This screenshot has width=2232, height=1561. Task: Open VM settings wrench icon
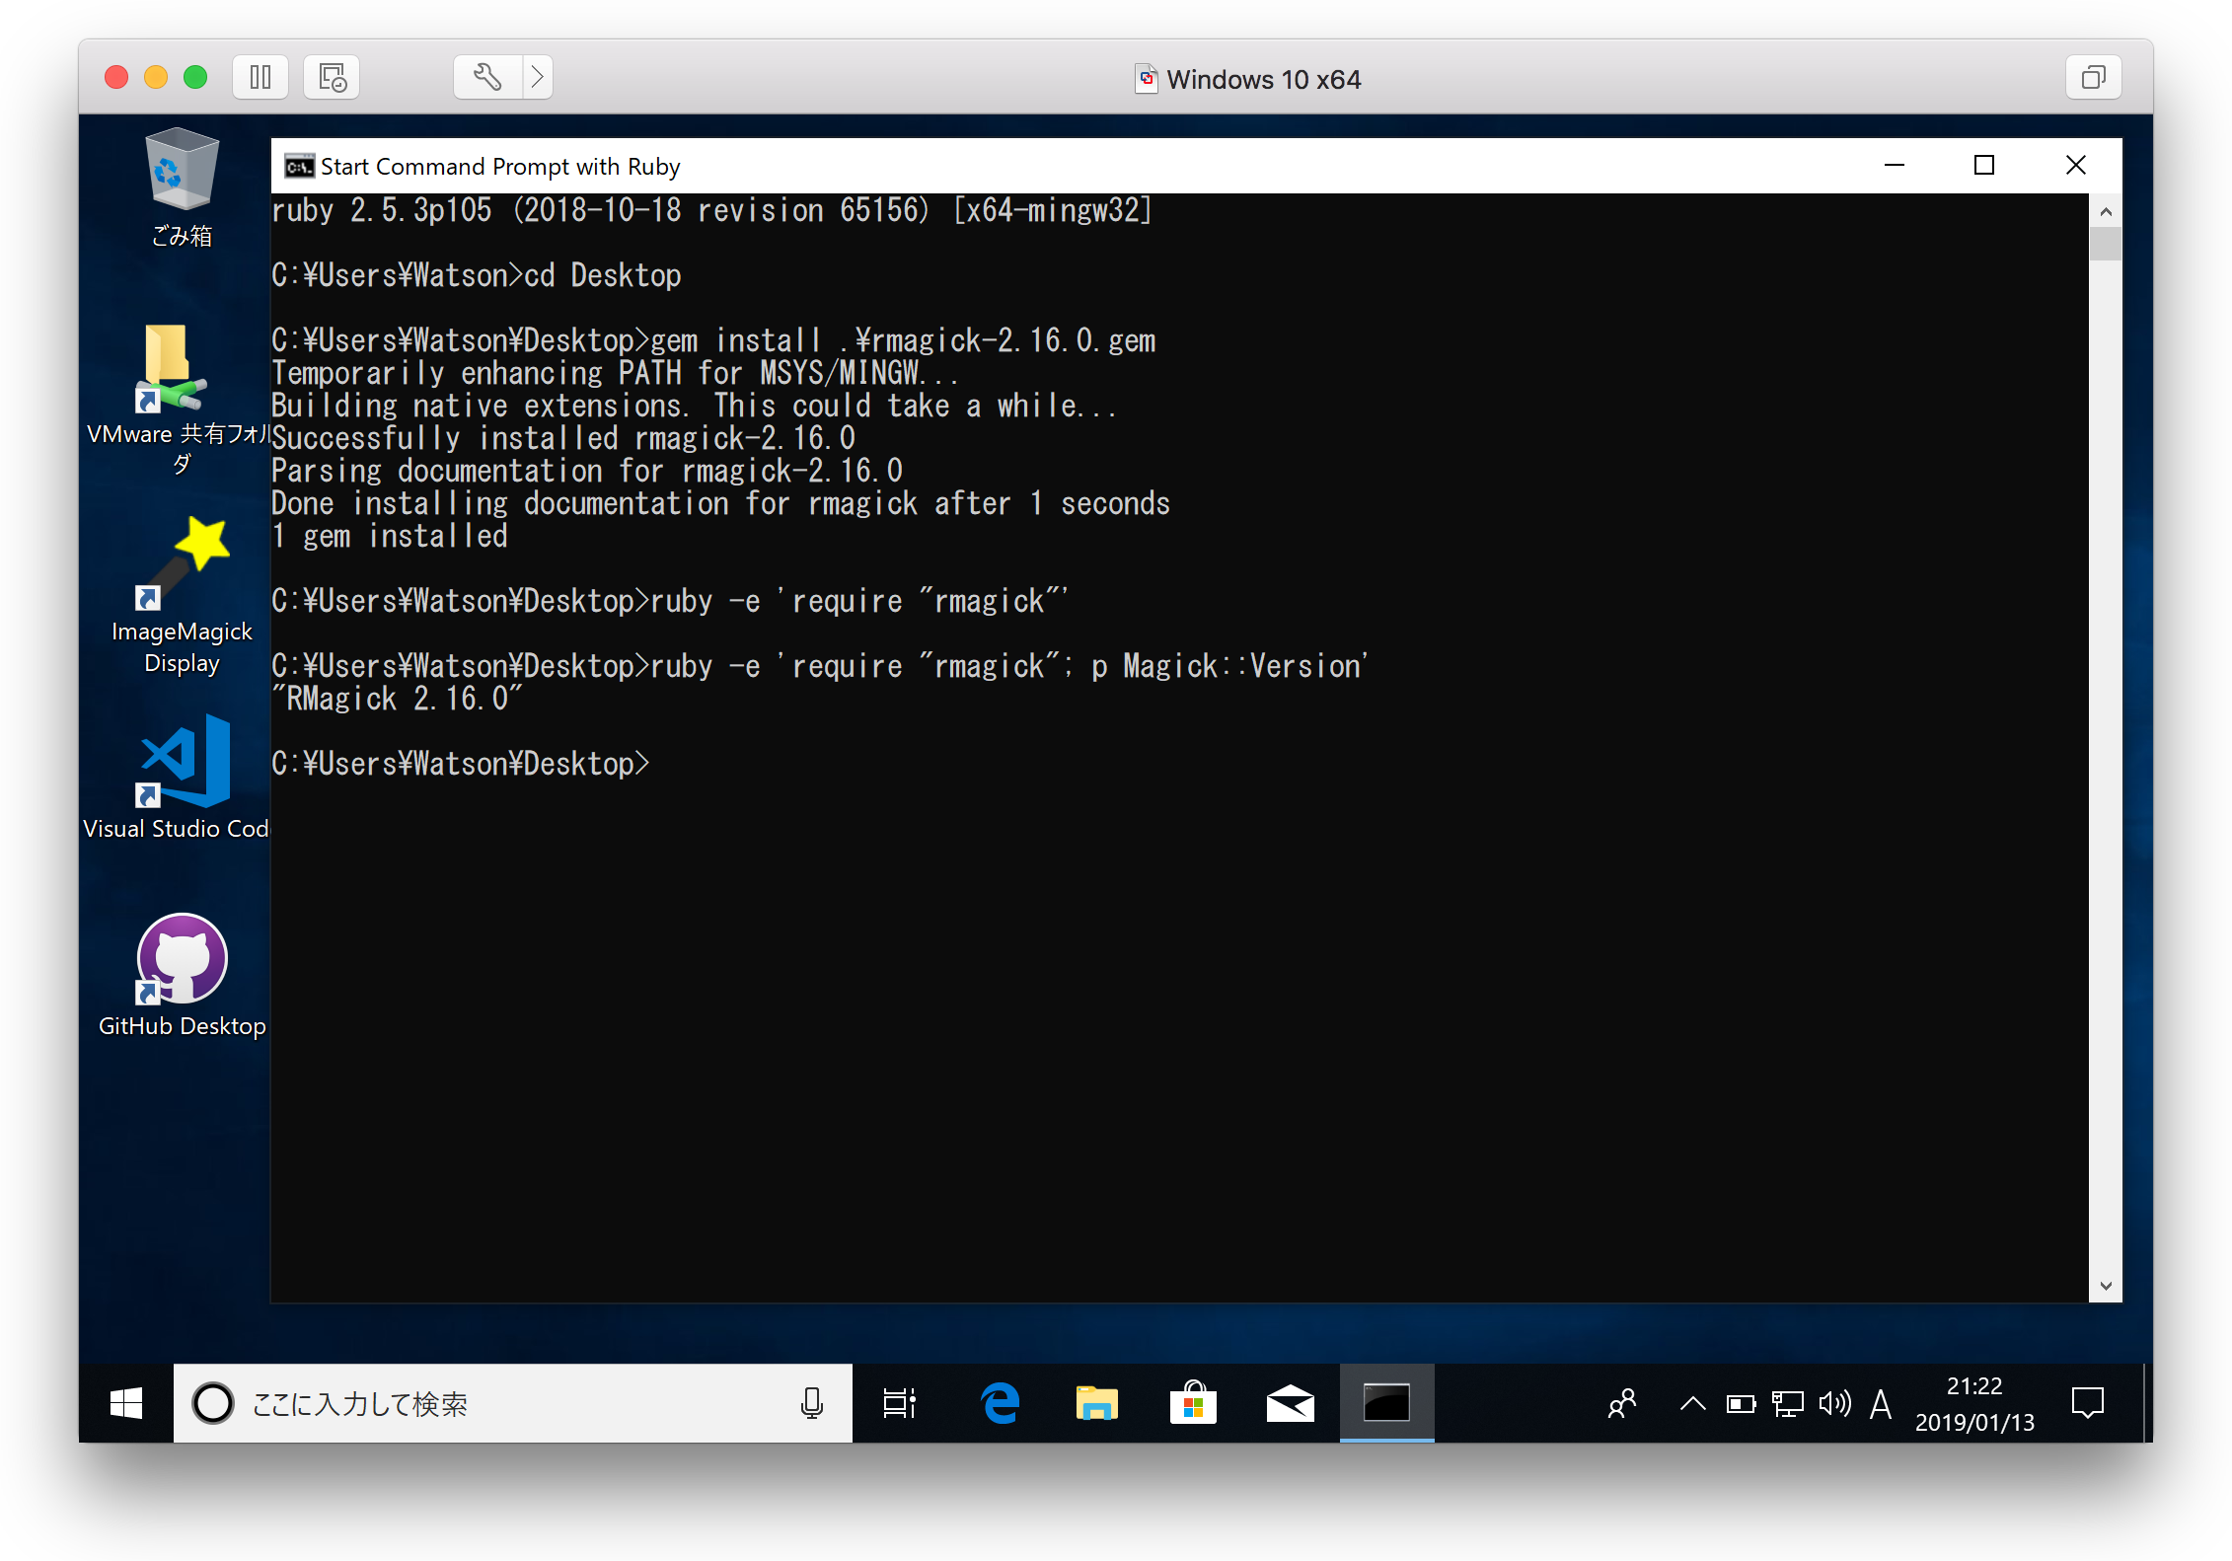pos(486,77)
